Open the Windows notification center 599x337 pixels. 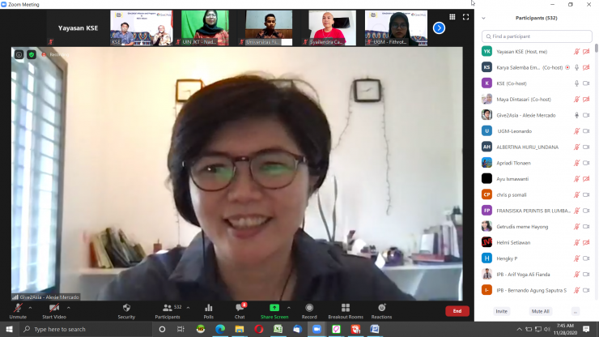(586, 329)
